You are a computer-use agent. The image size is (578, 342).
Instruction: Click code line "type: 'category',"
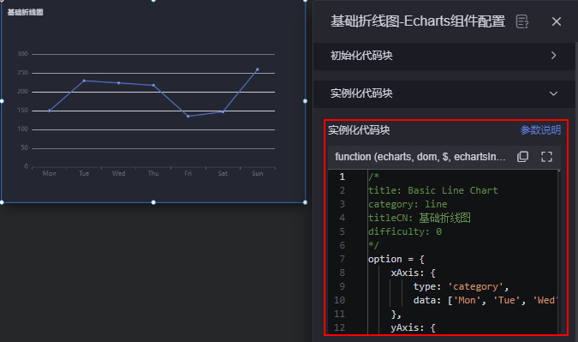pyautogui.click(x=461, y=286)
